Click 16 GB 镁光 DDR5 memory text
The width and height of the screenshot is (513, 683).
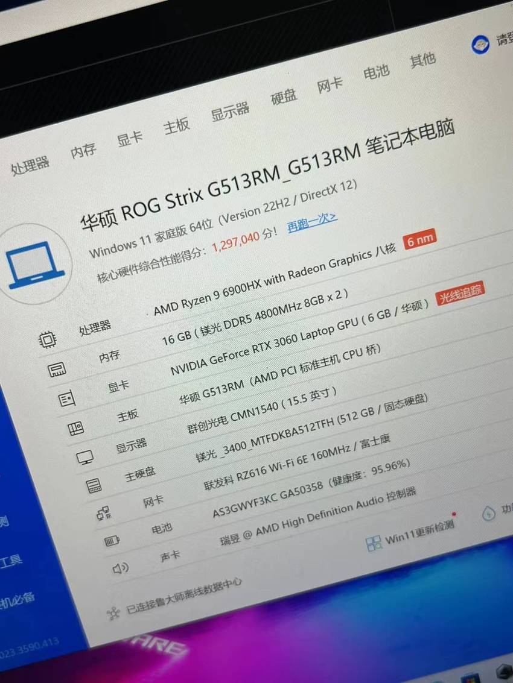pyautogui.click(x=255, y=318)
